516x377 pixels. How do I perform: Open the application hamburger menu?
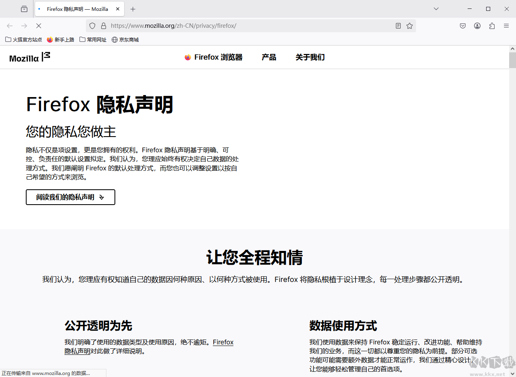click(506, 26)
